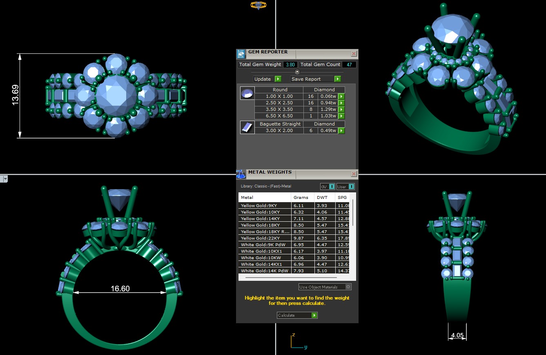
Task: Close the Gem Reporter panel
Action: (x=354, y=53)
